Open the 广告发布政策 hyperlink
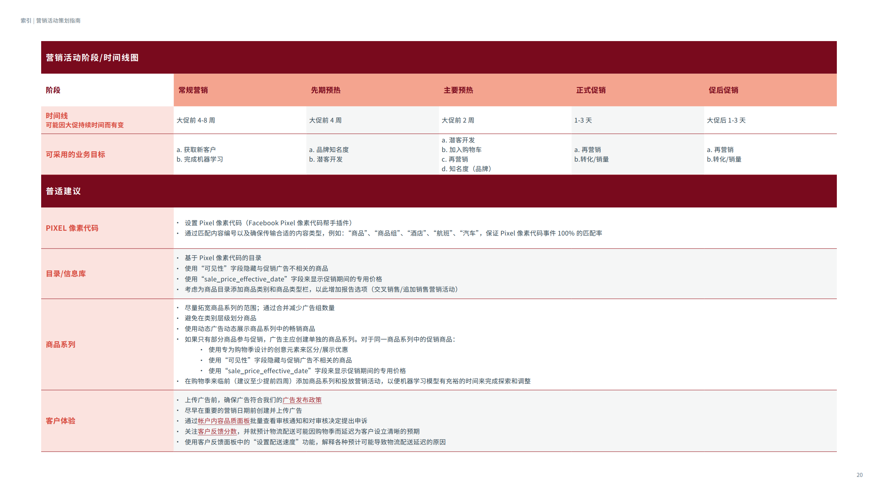 [302, 400]
